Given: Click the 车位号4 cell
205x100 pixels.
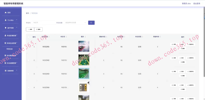Looking at the screenshot, I should tap(64, 88).
